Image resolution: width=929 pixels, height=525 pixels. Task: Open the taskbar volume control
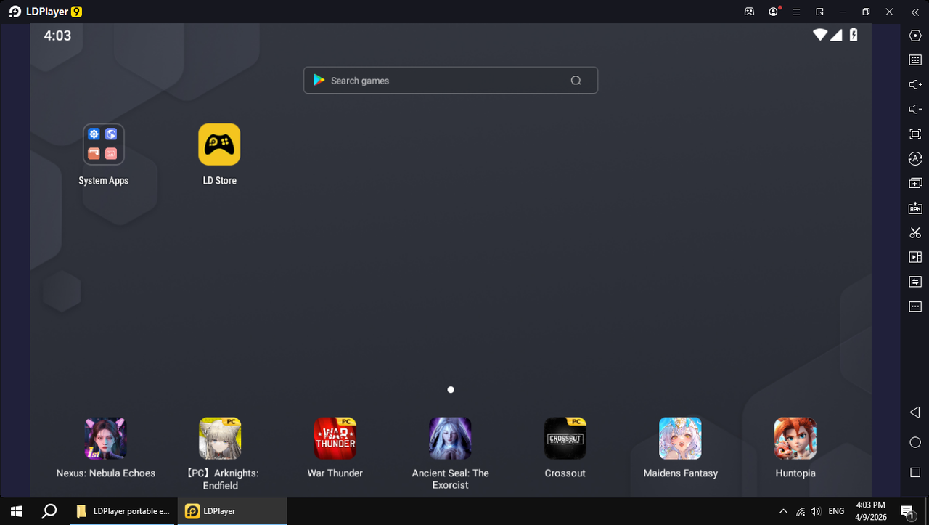click(816, 511)
